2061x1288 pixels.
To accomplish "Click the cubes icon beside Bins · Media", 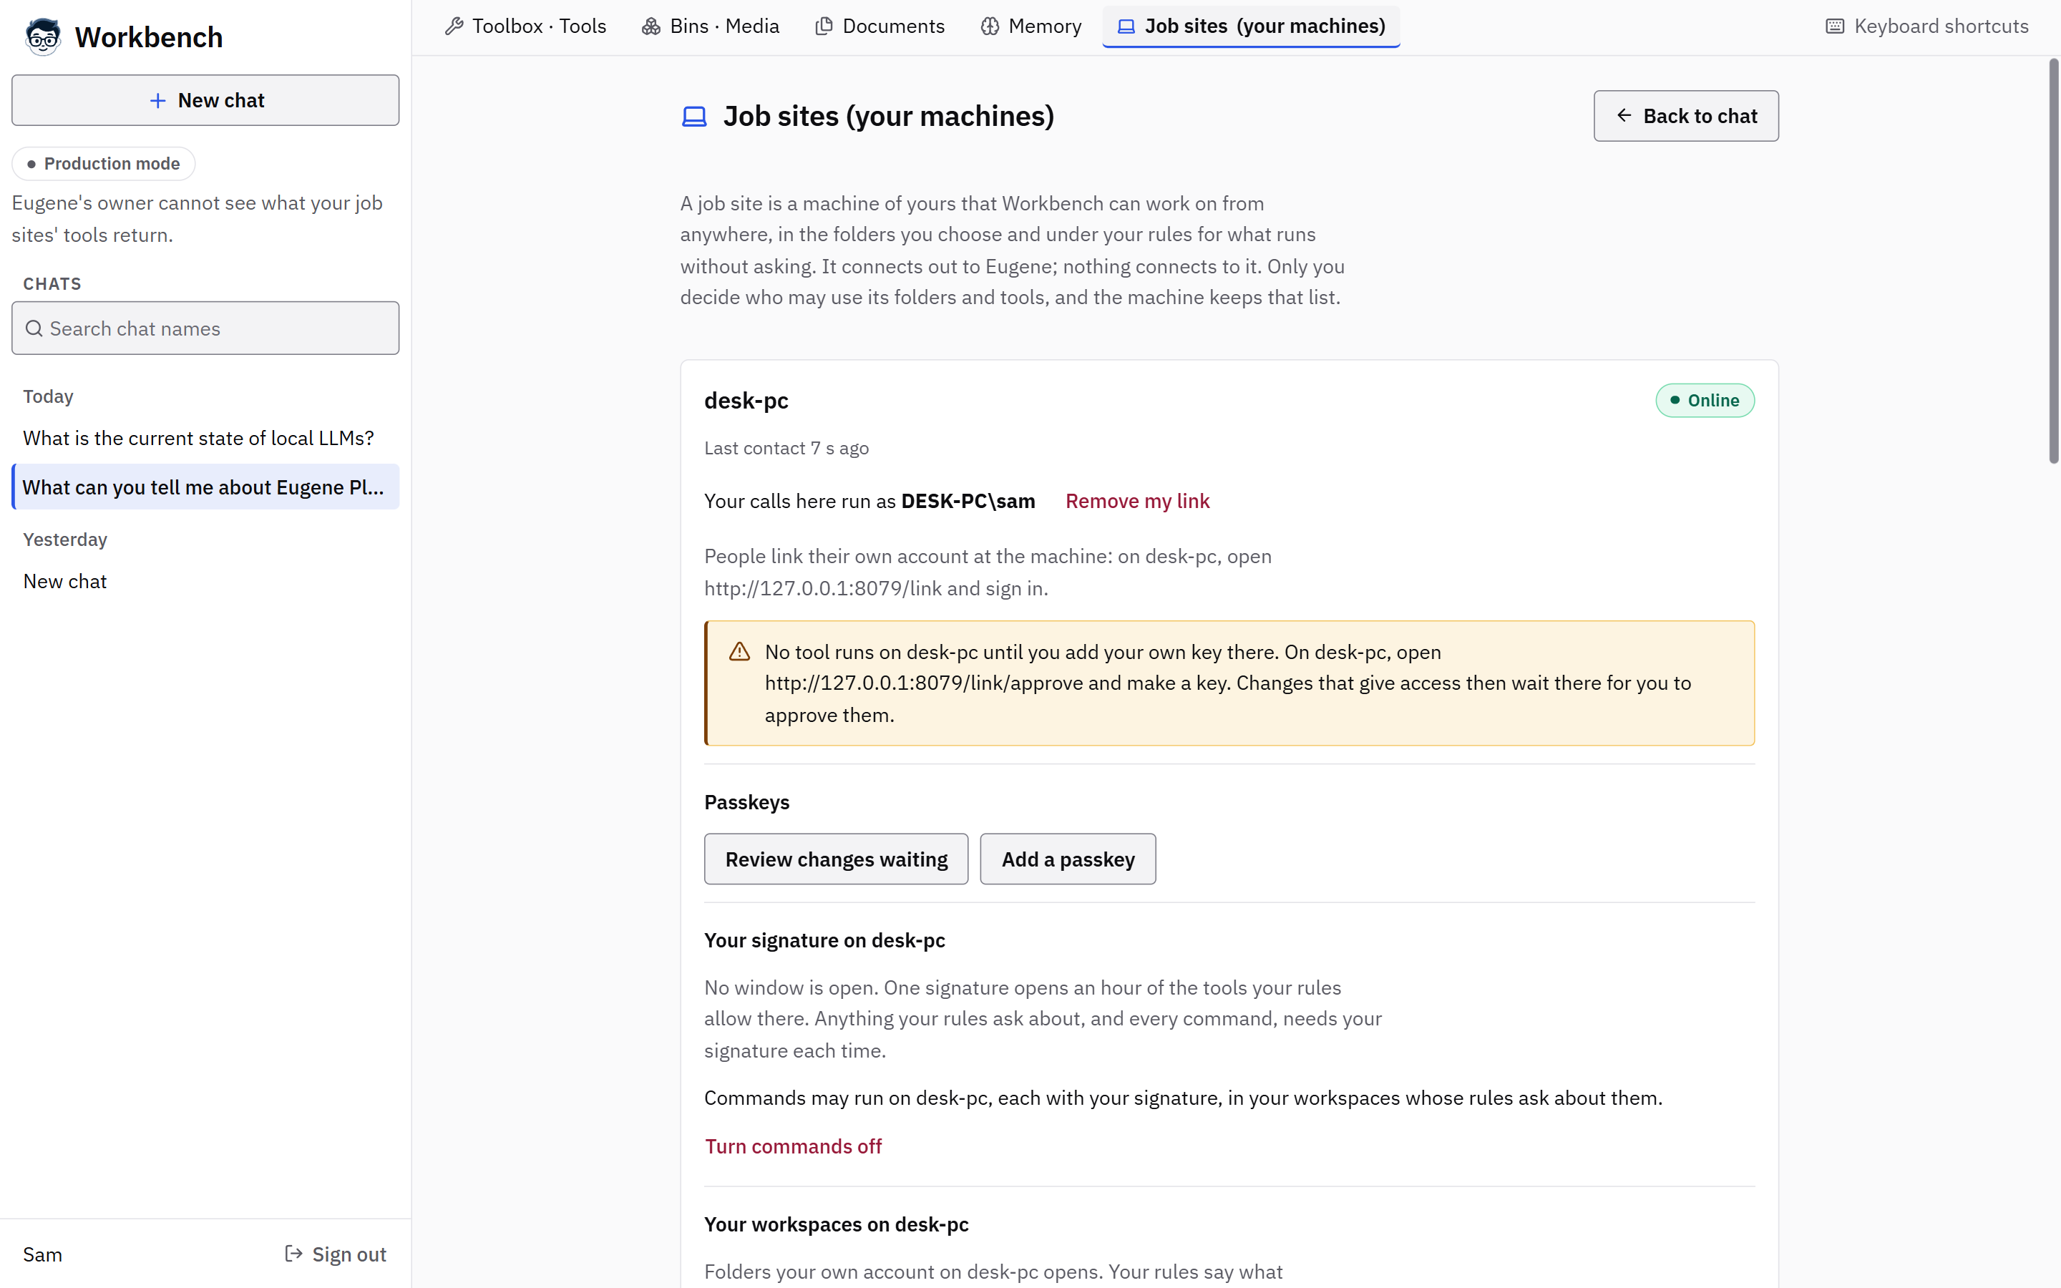I will click(651, 26).
